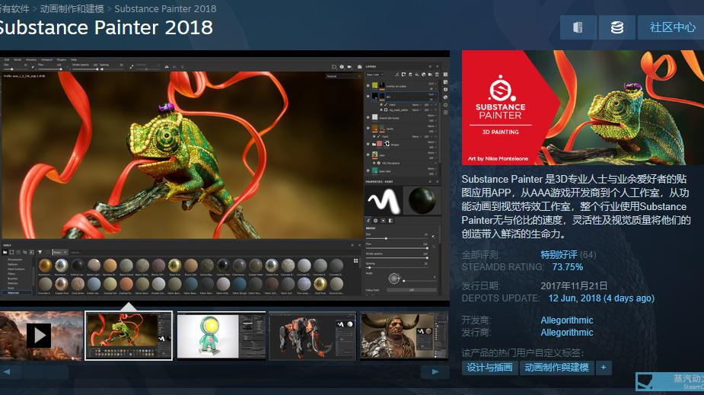Go to the 动画制作和建模 breadcrumb link
Screen dimensions: 704x395
tap(72, 8)
